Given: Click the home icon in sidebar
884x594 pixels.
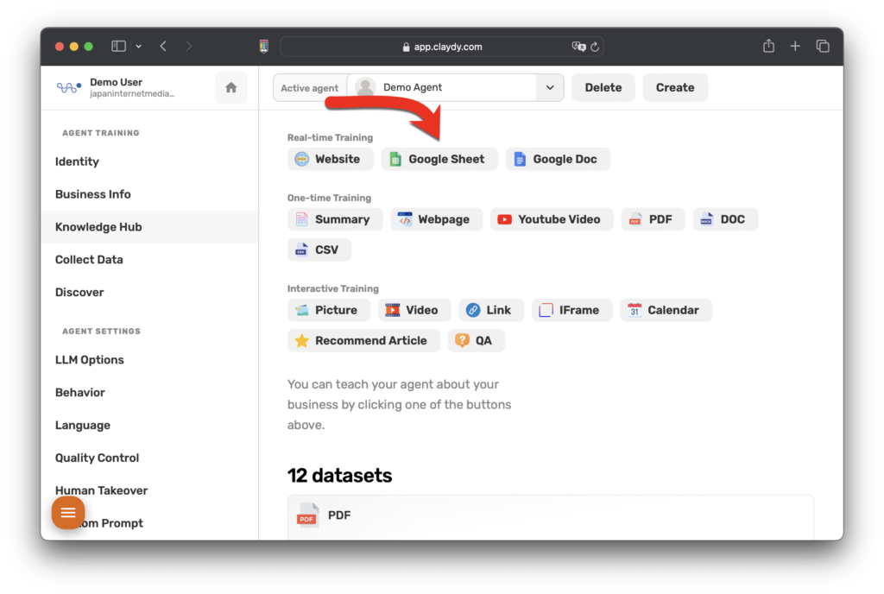Looking at the screenshot, I should click(230, 87).
